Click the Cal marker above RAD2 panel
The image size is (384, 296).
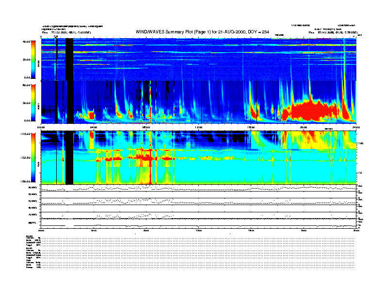click(56, 37)
